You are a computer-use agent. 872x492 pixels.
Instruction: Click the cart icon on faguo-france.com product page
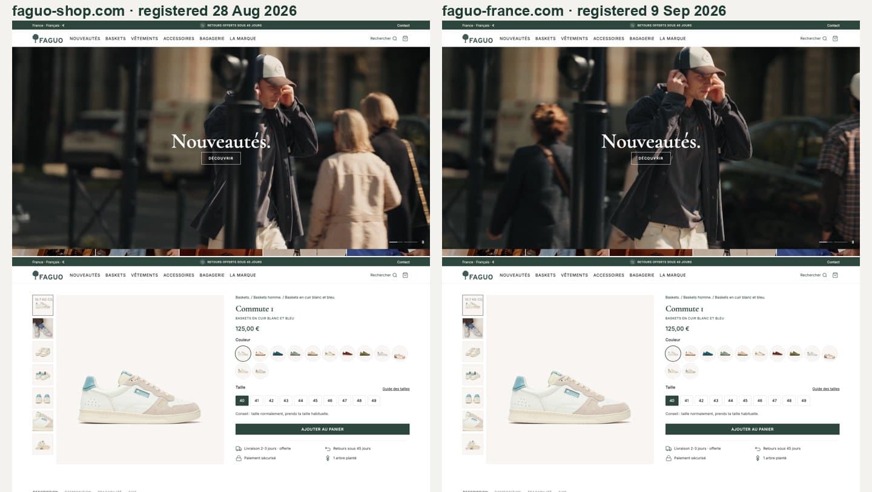[835, 275]
